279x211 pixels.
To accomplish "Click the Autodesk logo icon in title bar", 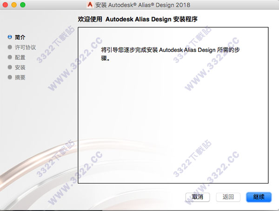I will [90, 5].
